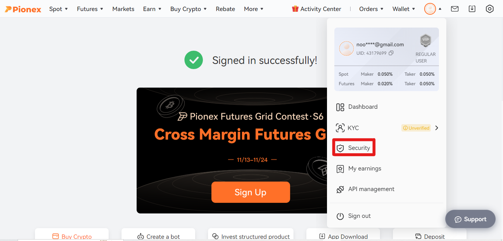Select Security from the account menu
The height and width of the screenshot is (241, 503).
354,148
